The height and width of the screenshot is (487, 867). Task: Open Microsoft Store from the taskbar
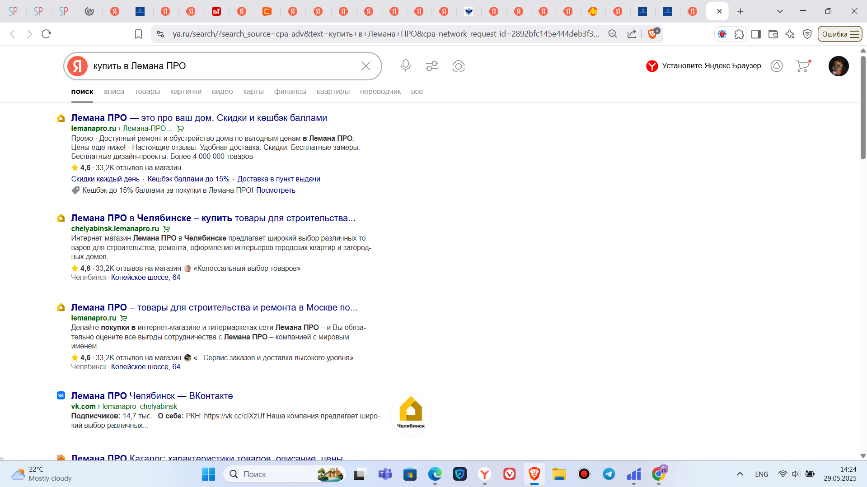tap(410, 474)
